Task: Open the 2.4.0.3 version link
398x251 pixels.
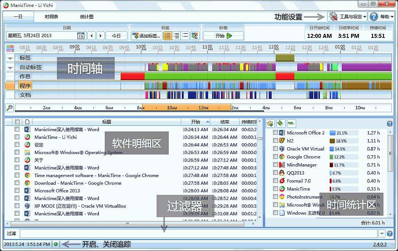Action: 380,244
